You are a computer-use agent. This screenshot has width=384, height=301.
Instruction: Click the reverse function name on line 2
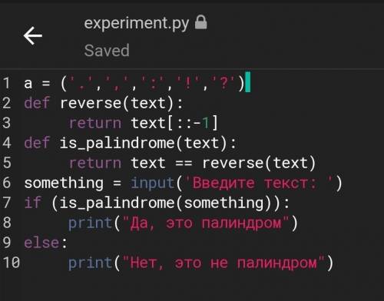click(x=91, y=103)
